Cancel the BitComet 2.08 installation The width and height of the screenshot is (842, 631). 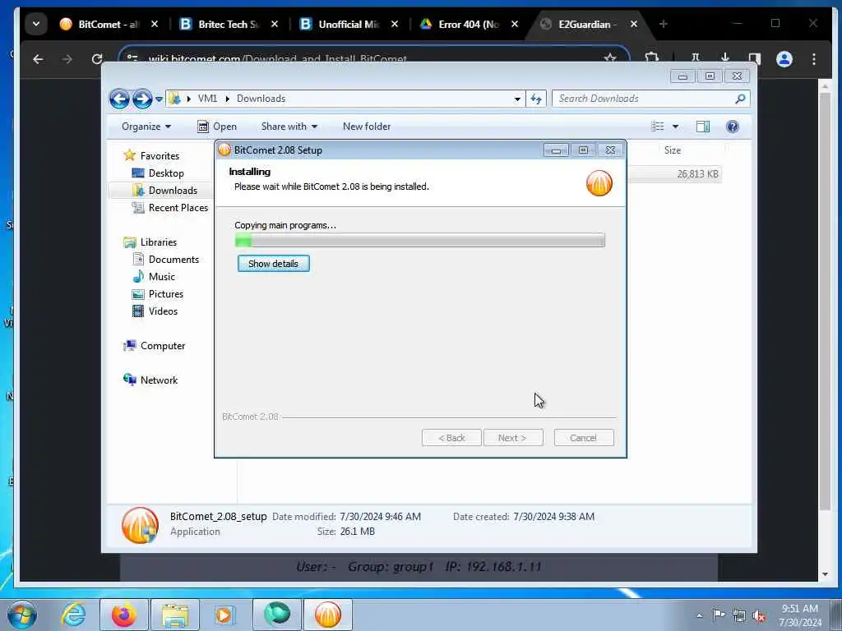583,438
